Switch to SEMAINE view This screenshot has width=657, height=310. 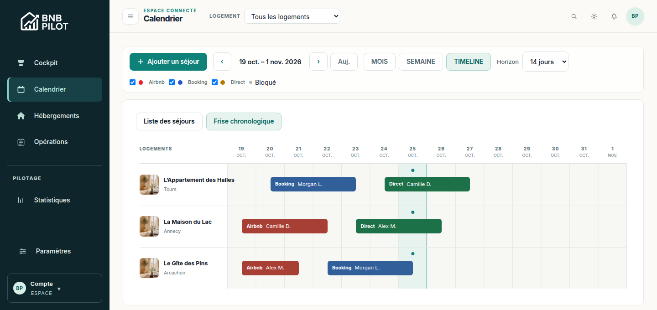[x=421, y=62]
